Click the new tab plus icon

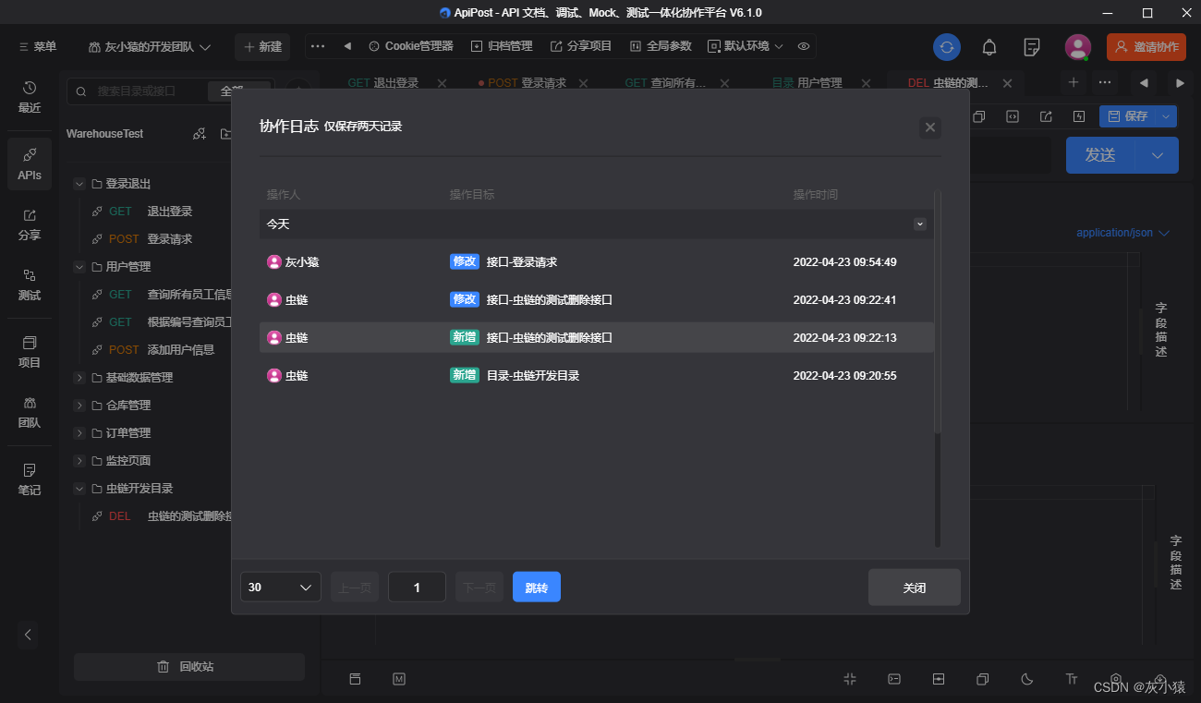coord(1074,82)
